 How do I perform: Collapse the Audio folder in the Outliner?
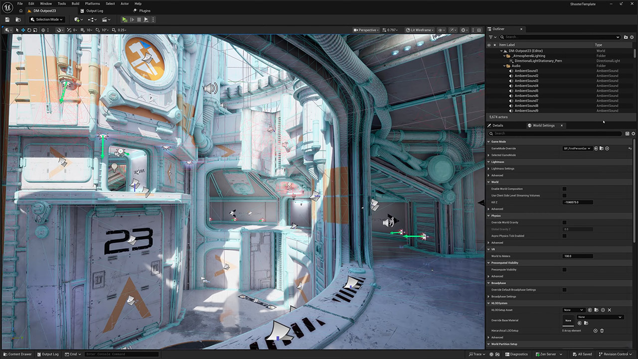click(504, 65)
